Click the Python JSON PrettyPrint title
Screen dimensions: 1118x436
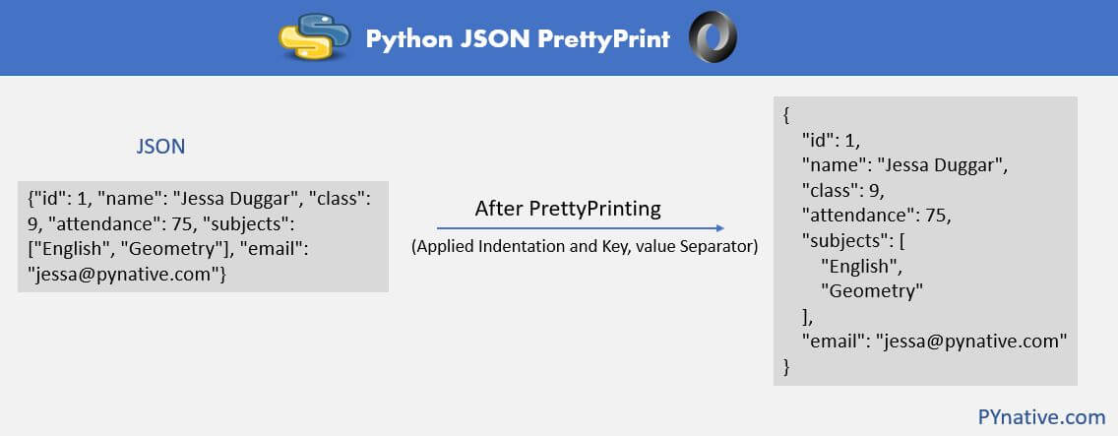[x=518, y=39]
